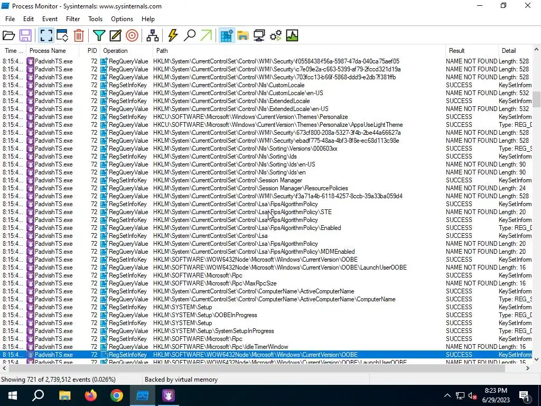Open the Find magnifier icon
Viewport: 541px width, 406px height.
click(190, 35)
